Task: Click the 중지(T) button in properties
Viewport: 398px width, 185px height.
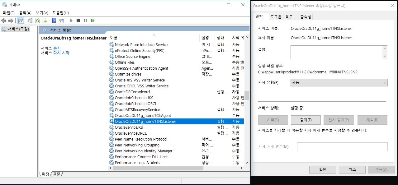Action: point(306,120)
